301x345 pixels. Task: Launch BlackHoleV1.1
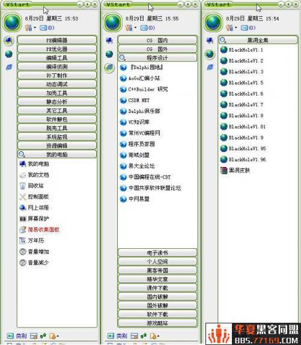(242, 50)
